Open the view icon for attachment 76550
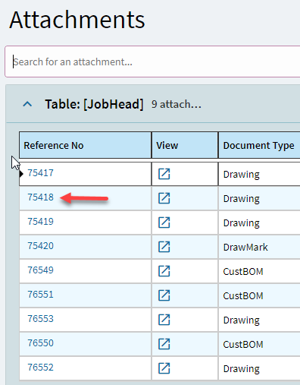Image resolution: width=300 pixels, height=385 pixels. (x=164, y=344)
